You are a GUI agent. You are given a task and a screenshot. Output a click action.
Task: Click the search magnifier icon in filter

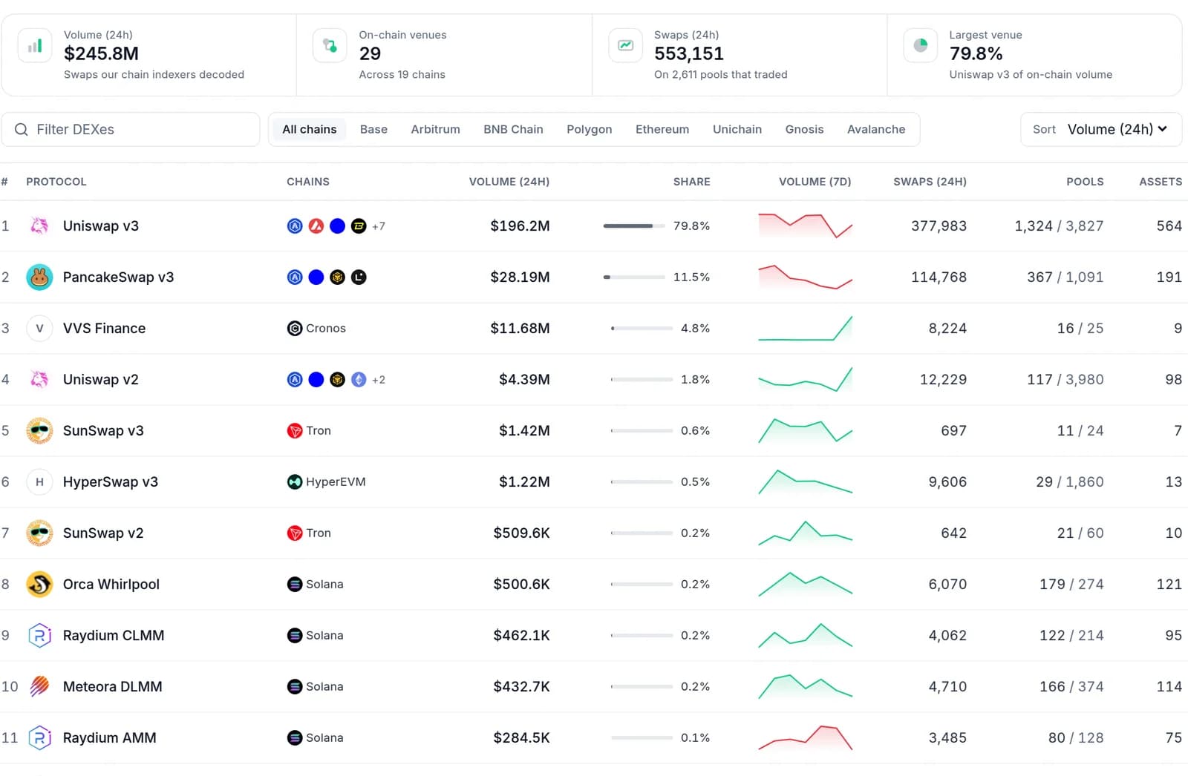click(x=22, y=130)
